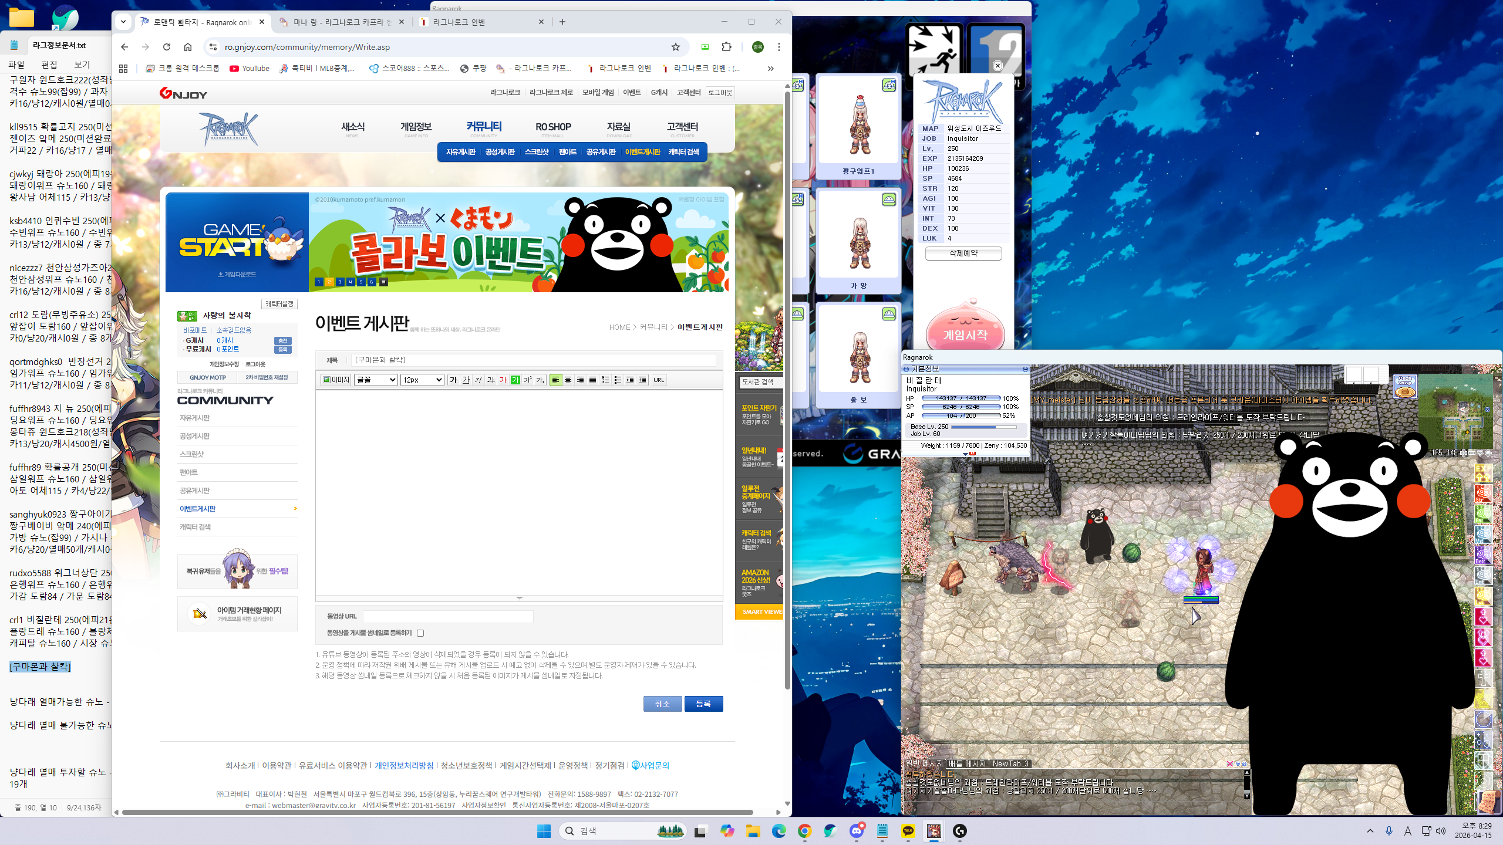The image size is (1503, 845).
Task: Check the video thumbnail registration checkbox
Action: tap(420, 633)
